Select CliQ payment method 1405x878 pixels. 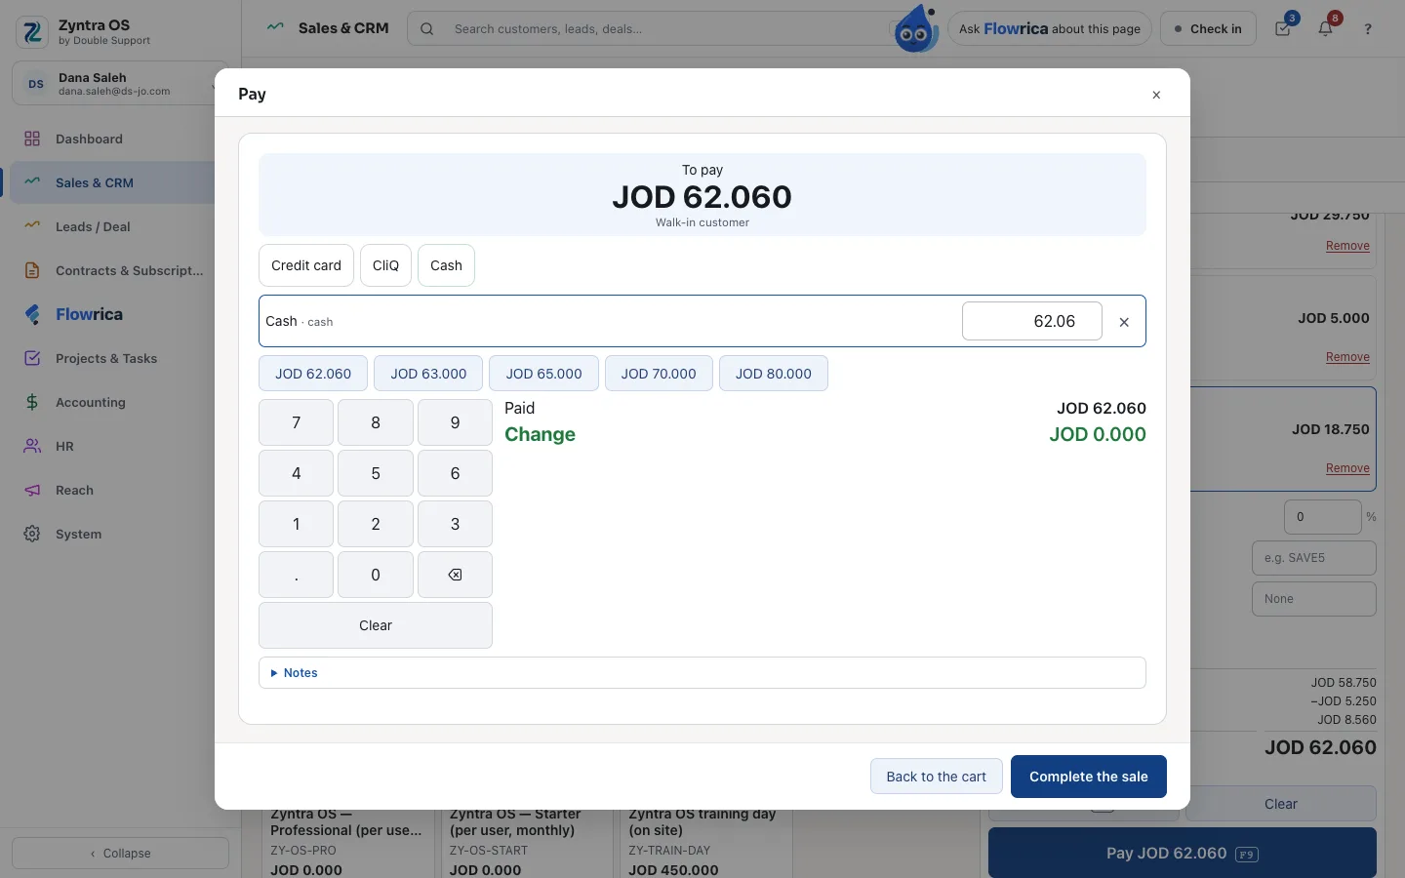click(x=385, y=265)
